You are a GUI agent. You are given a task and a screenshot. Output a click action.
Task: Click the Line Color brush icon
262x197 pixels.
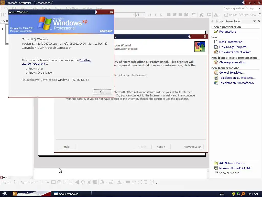(x=111, y=182)
